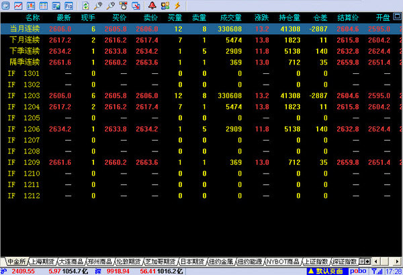Click the first magnifier zoom icon

[x=98, y=5]
